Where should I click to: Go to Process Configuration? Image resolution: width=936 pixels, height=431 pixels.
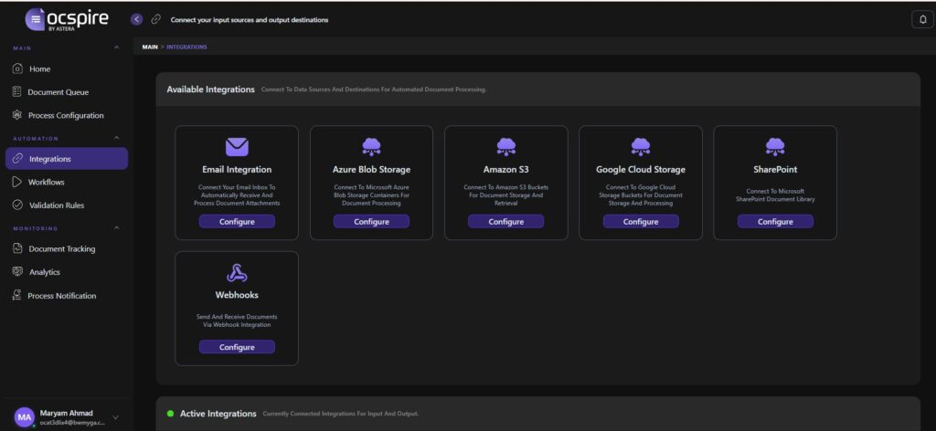67,115
